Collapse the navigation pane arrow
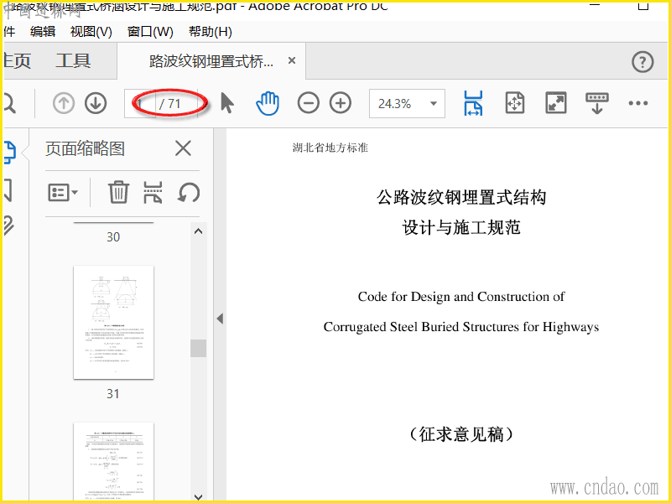Screen dimensions: 671x503 [220, 319]
